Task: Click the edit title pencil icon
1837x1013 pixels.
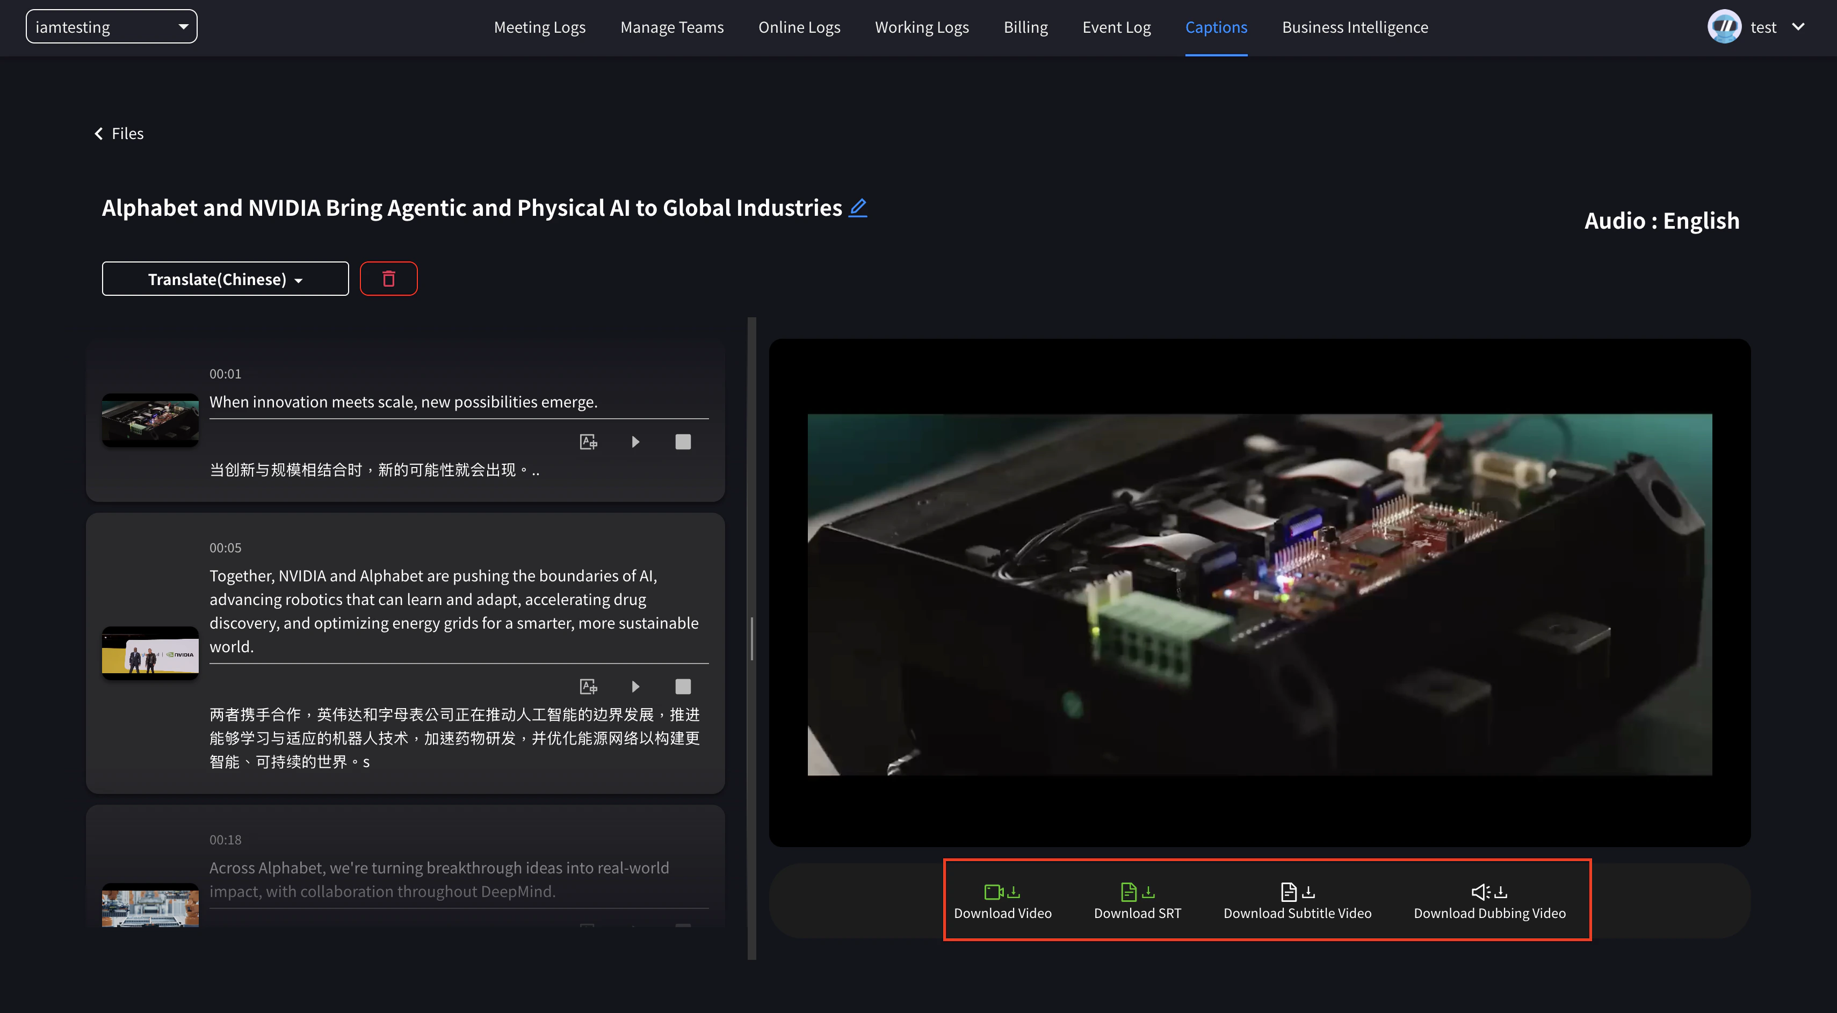Action: (x=858, y=207)
